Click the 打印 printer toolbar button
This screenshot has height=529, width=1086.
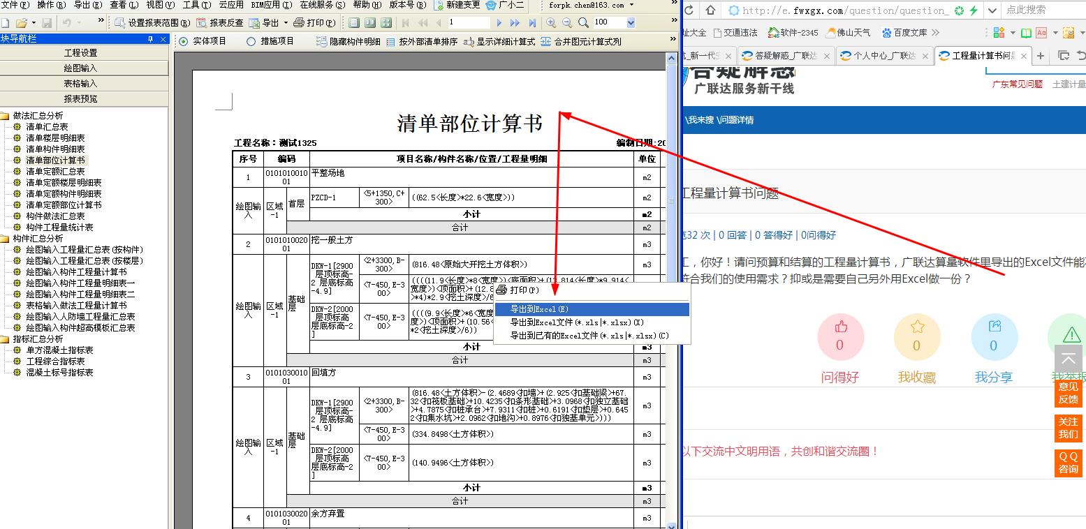tap(314, 22)
